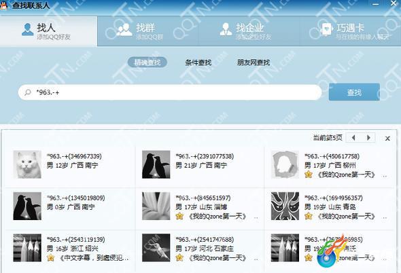Switch to the 找群 tab
Image resolution: width=401 pixels, height=273 pixels.
click(x=147, y=31)
